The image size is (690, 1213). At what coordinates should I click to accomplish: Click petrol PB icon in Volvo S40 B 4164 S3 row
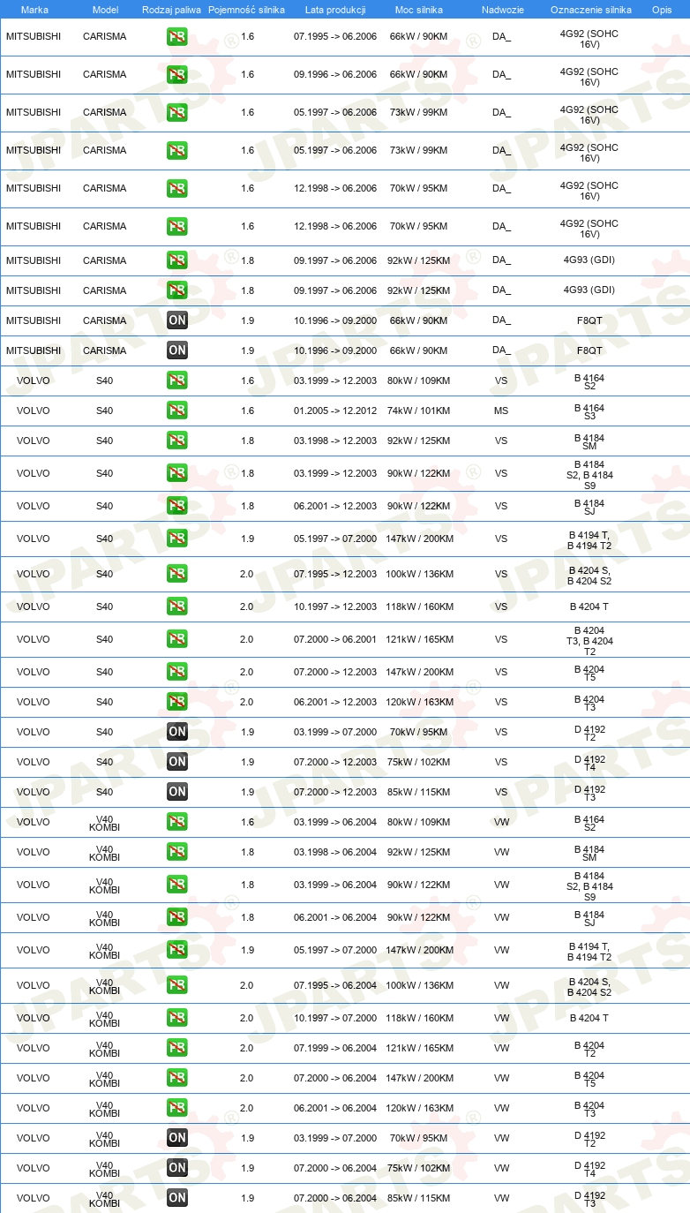coord(177,411)
